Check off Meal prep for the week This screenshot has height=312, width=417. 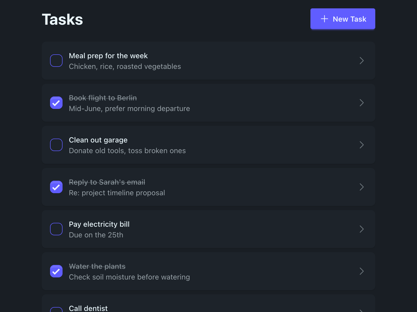coord(56,61)
